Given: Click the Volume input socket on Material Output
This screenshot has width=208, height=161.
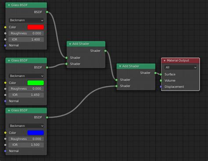Looking at the screenshot, I should click(161, 81).
